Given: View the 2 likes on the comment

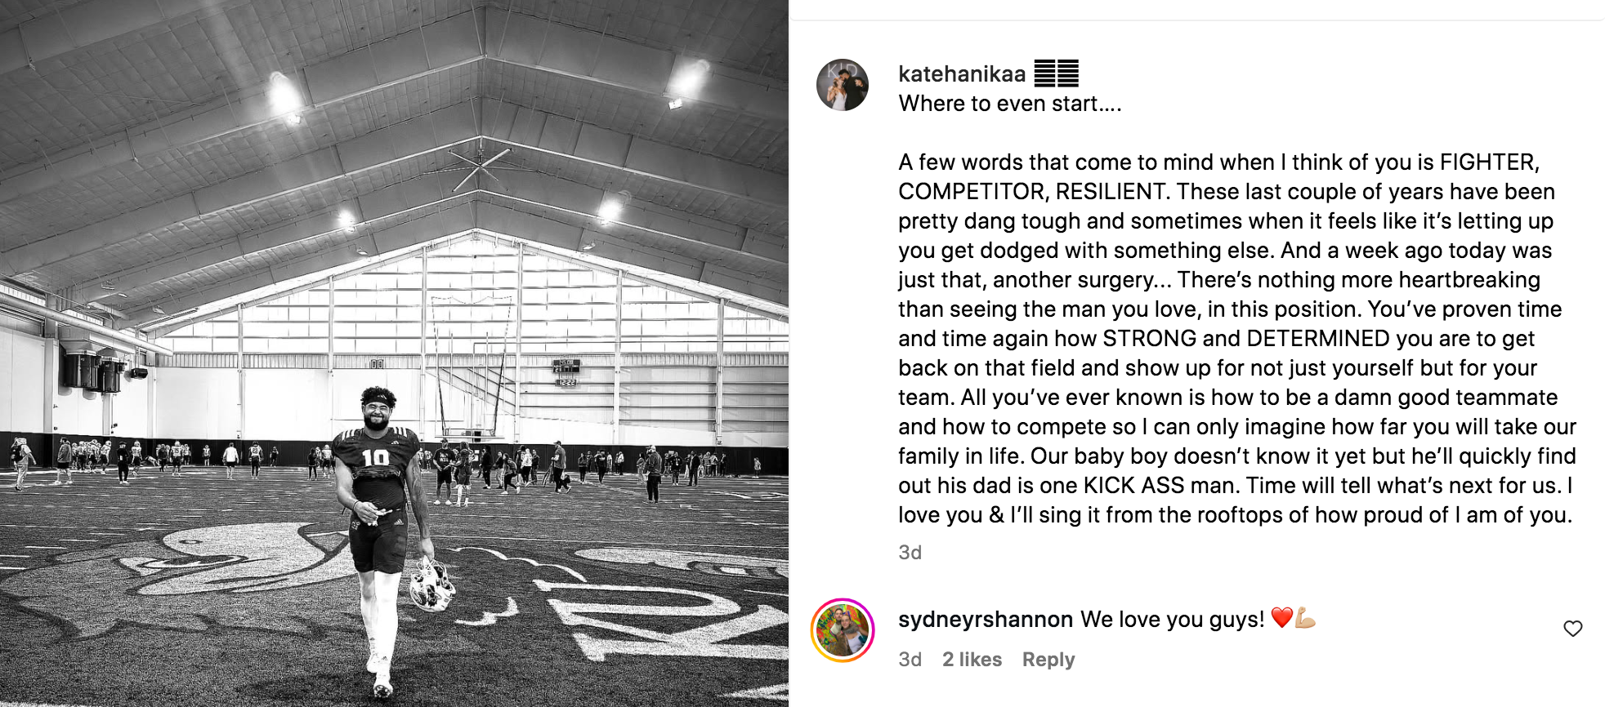Looking at the screenshot, I should pyautogui.click(x=972, y=660).
